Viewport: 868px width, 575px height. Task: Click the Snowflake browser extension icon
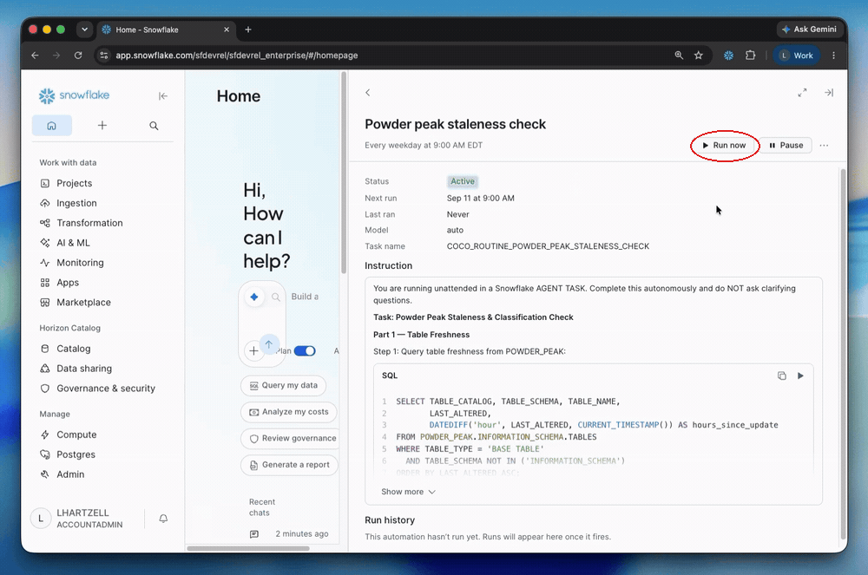click(x=728, y=56)
